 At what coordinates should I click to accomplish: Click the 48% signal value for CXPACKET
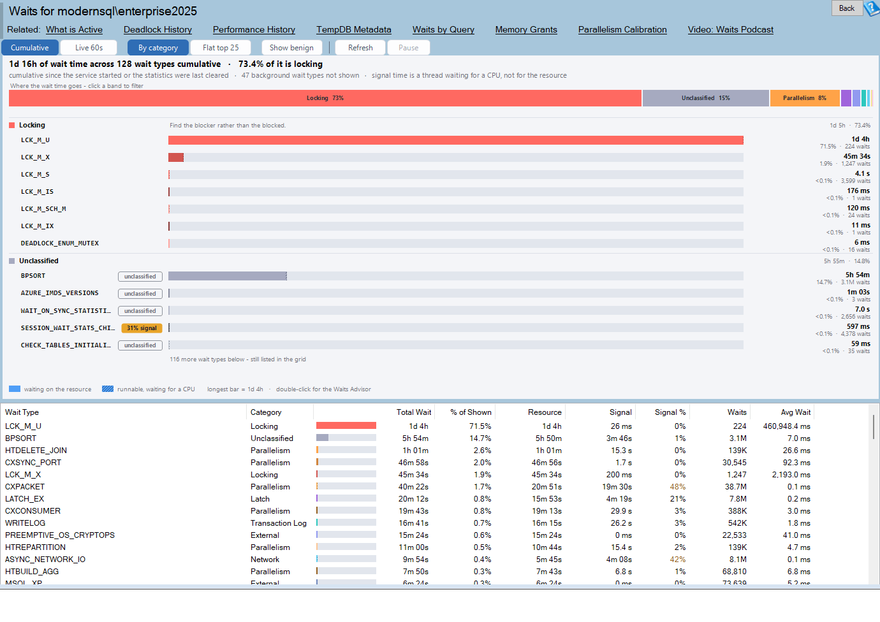pyautogui.click(x=678, y=487)
